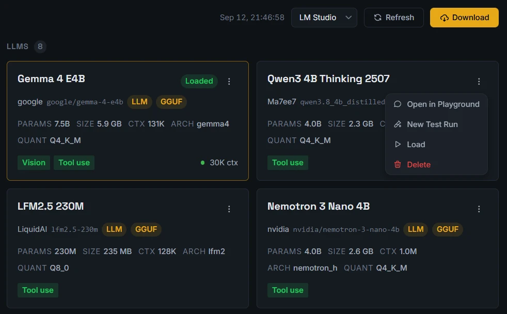Click the chat bubble icon beside Open in Playground
The image size is (507, 314).
(x=398, y=104)
